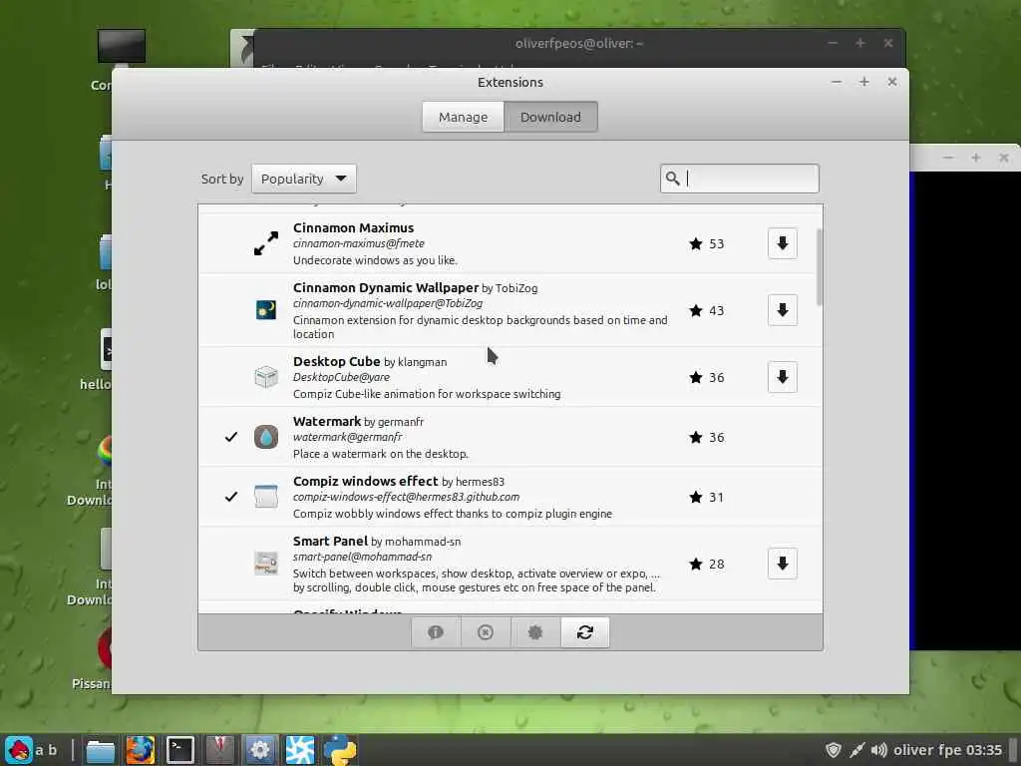The image size is (1021, 766).
Task: Click the Cinnamon Dynamic Wallpaper moon icon
Action: [x=265, y=310]
